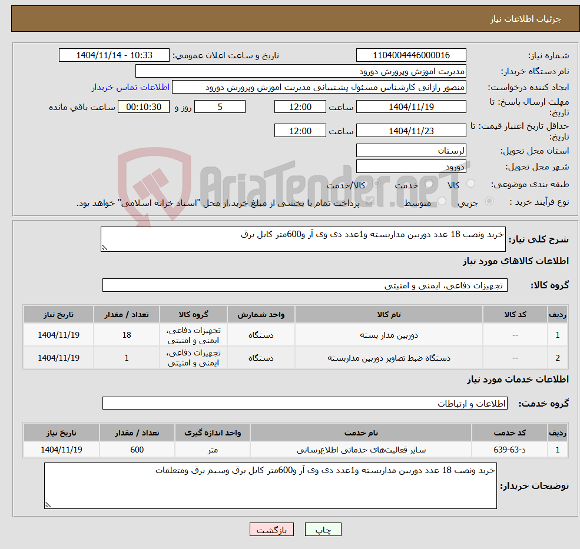The height and width of the screenshot is (549, 580).
Task: Select the کالا/خدمت radio button
Action: point(376,184)
